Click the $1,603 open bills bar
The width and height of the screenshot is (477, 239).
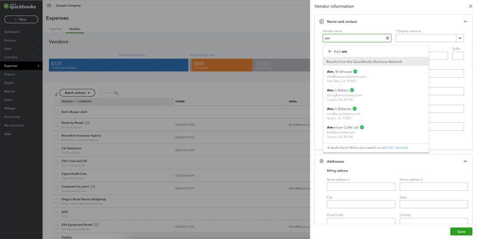click(281, 65)
